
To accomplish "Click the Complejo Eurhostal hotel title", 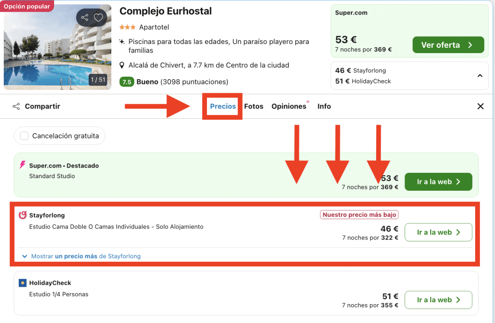I will (x=165, y=11).
